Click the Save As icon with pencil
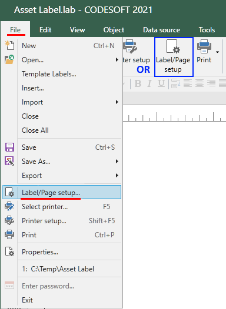This screenshot has width=226, height=309. click(9, 161)
